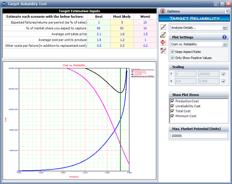
Task: Click blue info icon in Plot Settings
Action: [x=225, y=37]
